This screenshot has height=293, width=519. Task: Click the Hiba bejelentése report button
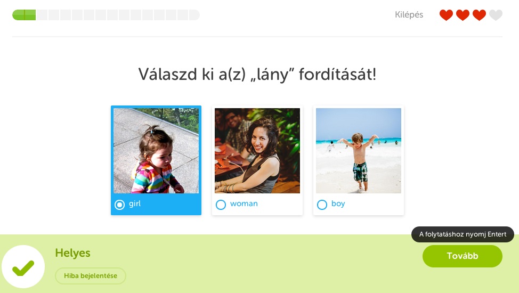(91, 276)
